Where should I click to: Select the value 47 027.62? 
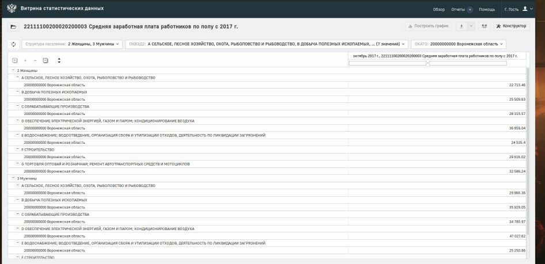pyautogui.click(x=517, y=236)
